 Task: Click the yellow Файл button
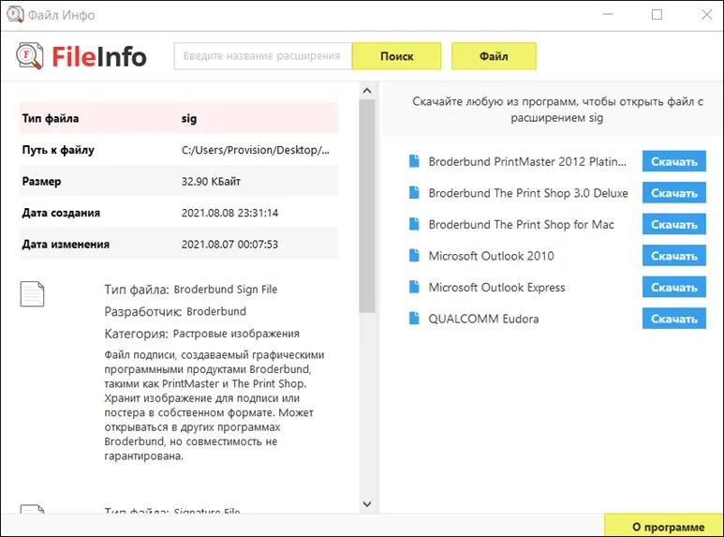click(494, 56)
